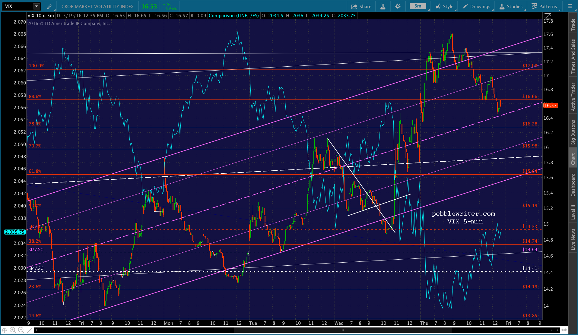Viewport: 578px width, 335px height.
Task: Click the expand-axis double arrow at bottom right
Action: (564, 330)
